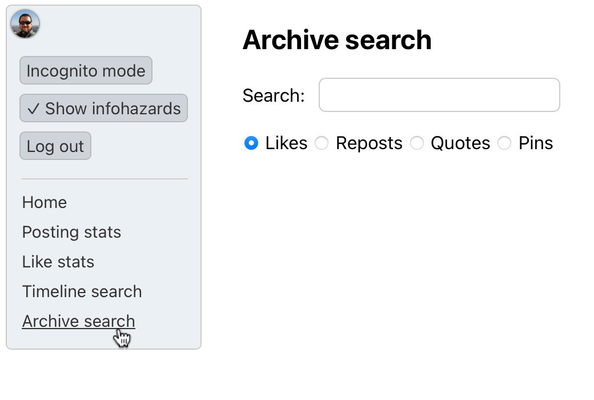
Task: Click the "Pins" label text
Action: (x=536, y=143)
